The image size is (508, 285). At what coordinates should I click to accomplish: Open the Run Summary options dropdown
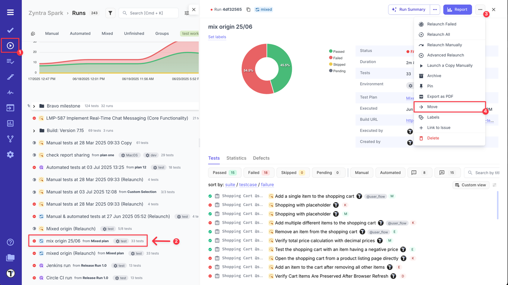point(435,9)
